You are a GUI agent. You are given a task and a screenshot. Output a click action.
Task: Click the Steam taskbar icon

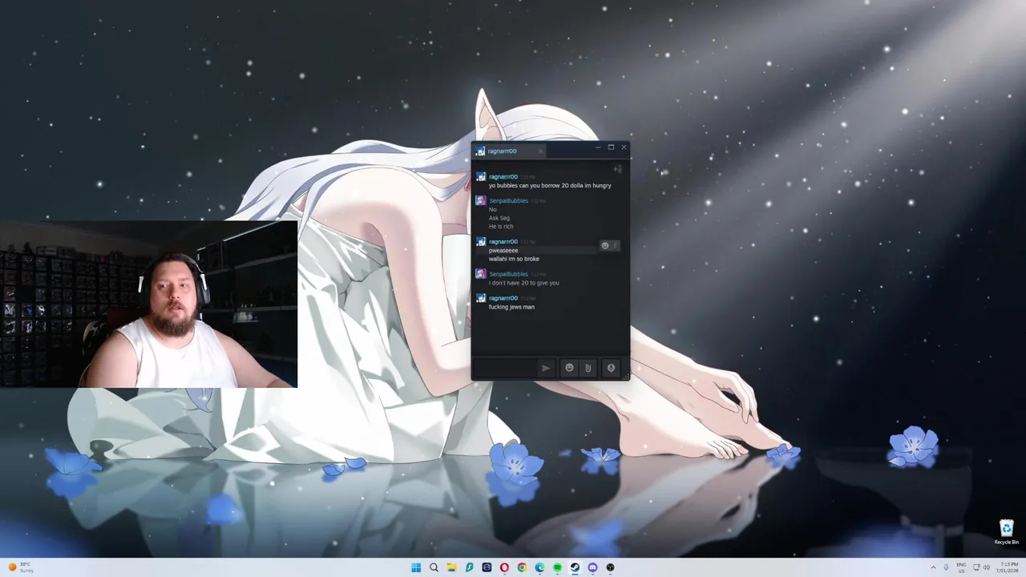pos(575,567)
